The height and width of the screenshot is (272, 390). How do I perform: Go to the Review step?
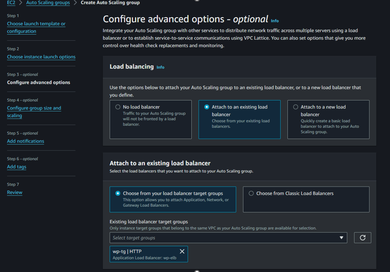pyautogui.click(x=15, y=193)
